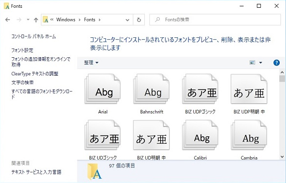Open the Arial font family icon
Viewport: 286px width, 183px height.
(x=102, y=89)
